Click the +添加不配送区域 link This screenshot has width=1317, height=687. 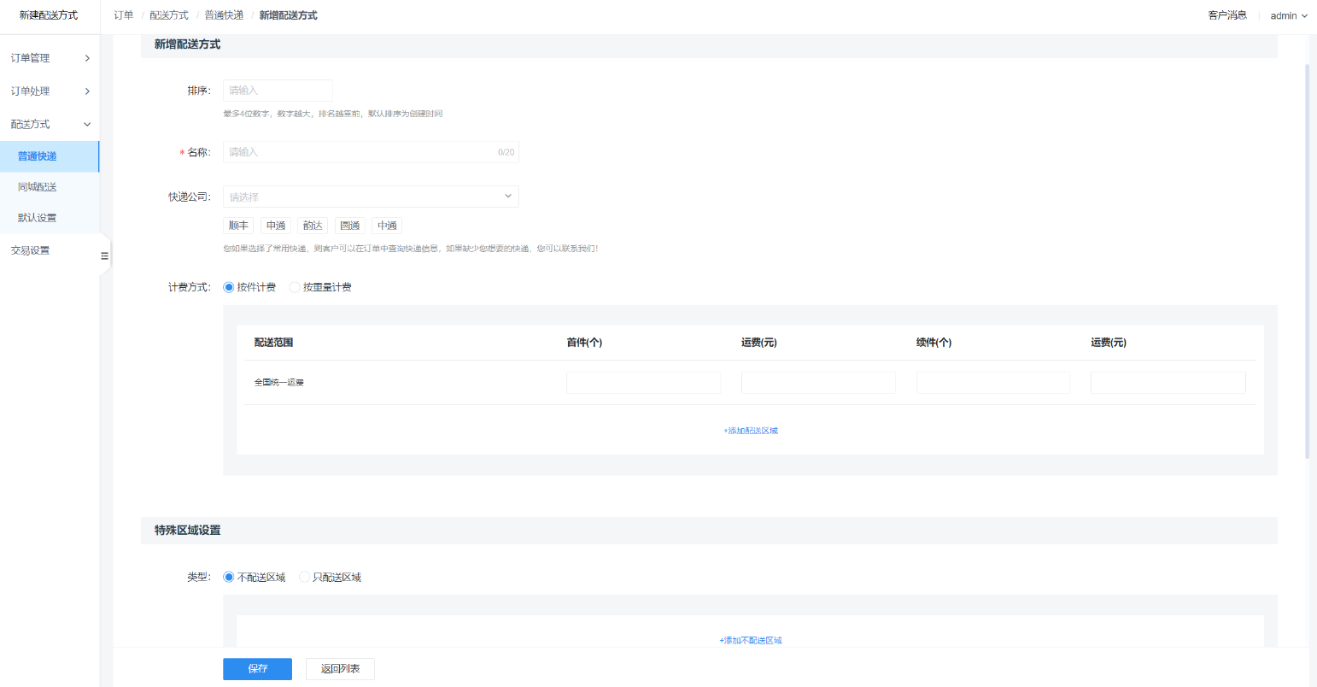click(x=751, y=640)
